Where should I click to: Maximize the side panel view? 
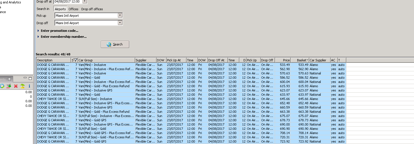coord(30,78)
